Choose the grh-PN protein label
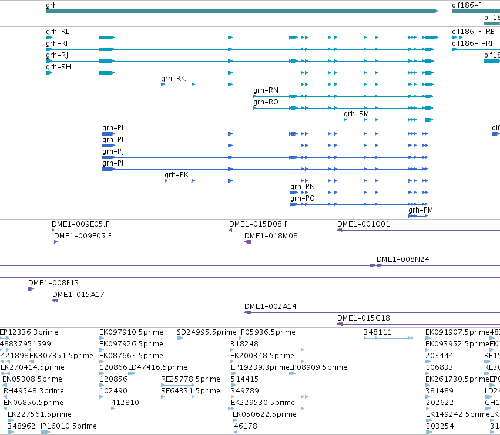 point(303,187)
